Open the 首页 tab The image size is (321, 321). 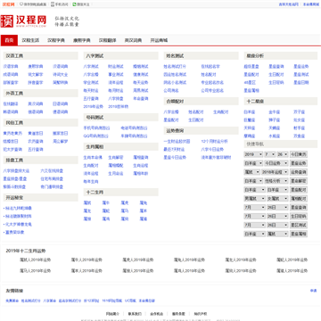[9, 40]
